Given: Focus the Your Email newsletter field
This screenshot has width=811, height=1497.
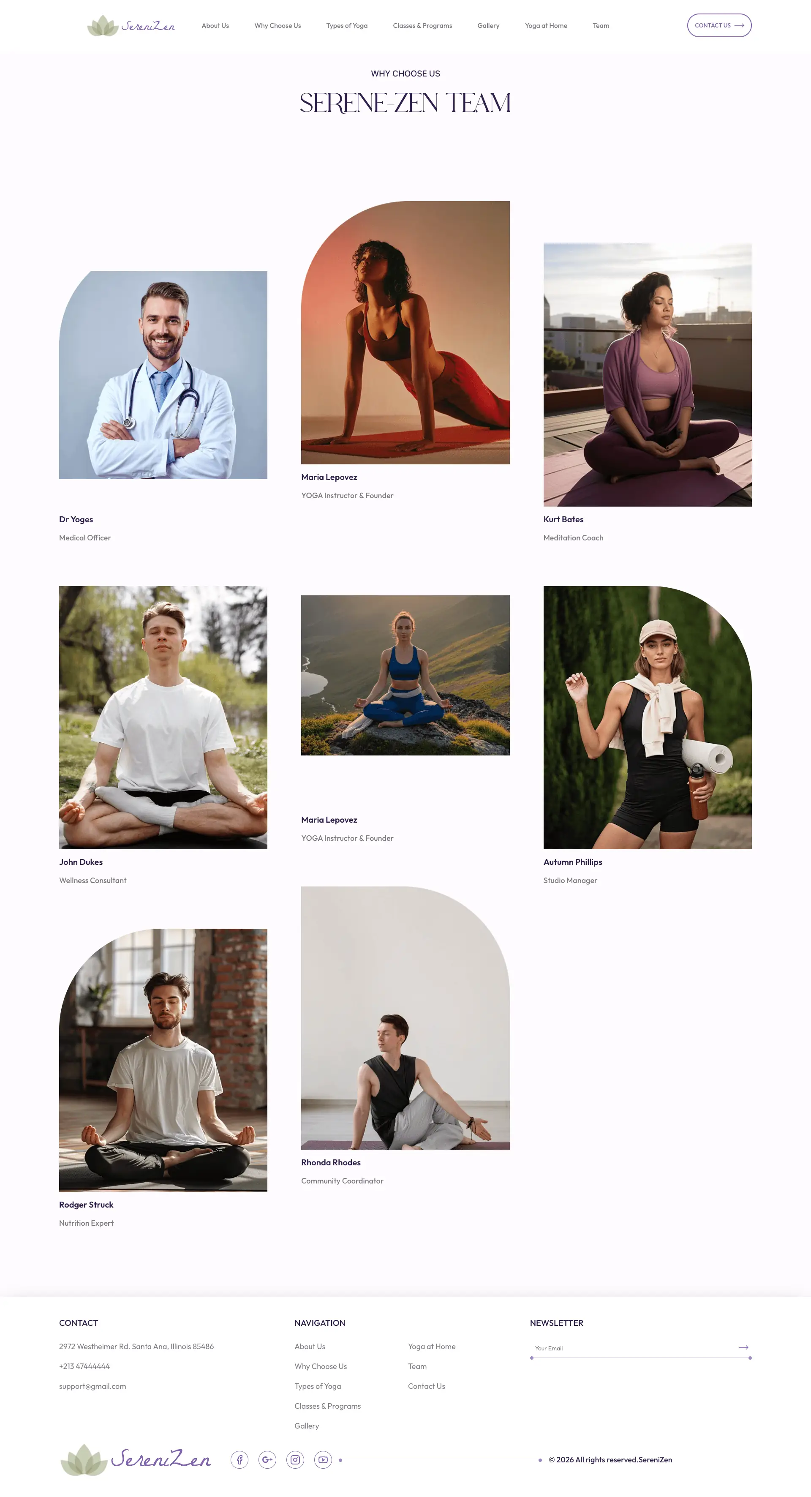Looking at the screenshot, I should tap(633, 1348).
